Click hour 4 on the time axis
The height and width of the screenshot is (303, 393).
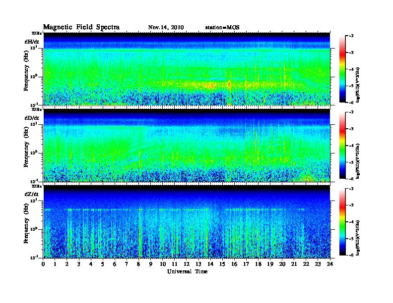(91, 264)
